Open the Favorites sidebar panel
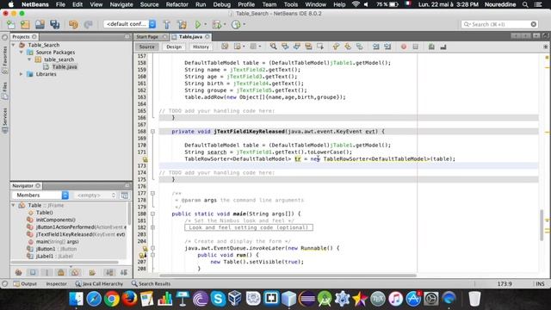The height and width of the screenshot is (310, 551). point(4,59)
